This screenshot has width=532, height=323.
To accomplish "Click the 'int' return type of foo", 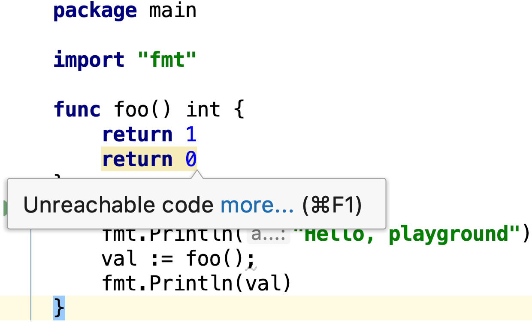I will coord(203,109).
